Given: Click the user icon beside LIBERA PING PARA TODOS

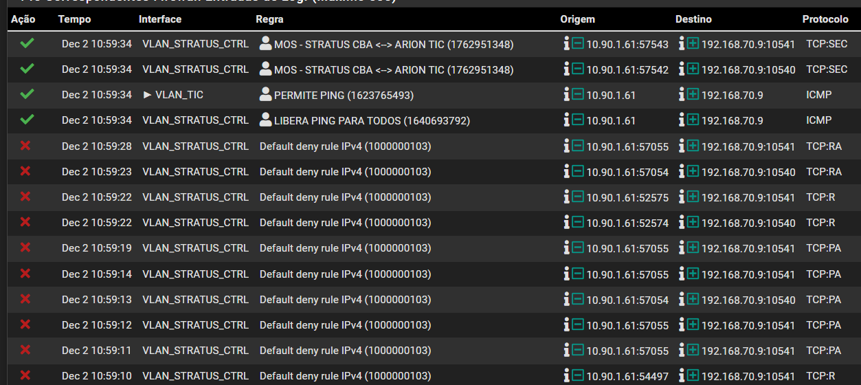Looking at the screenshot, I should pos(265,120).
